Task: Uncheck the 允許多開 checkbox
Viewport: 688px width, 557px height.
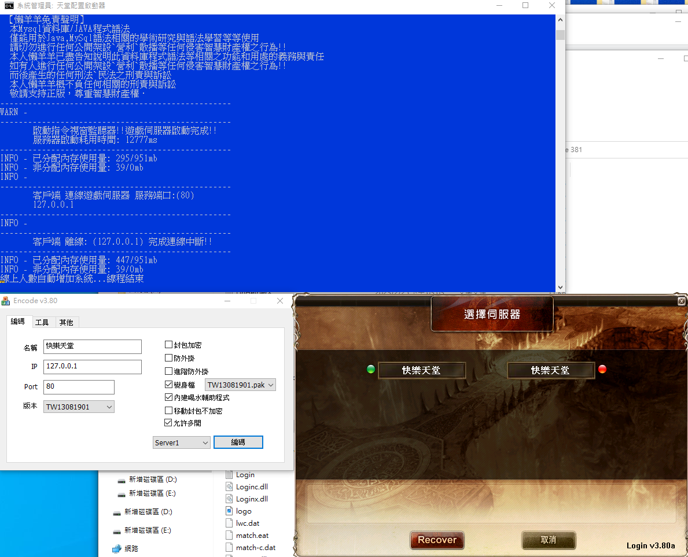Action: tap(168, 423)
